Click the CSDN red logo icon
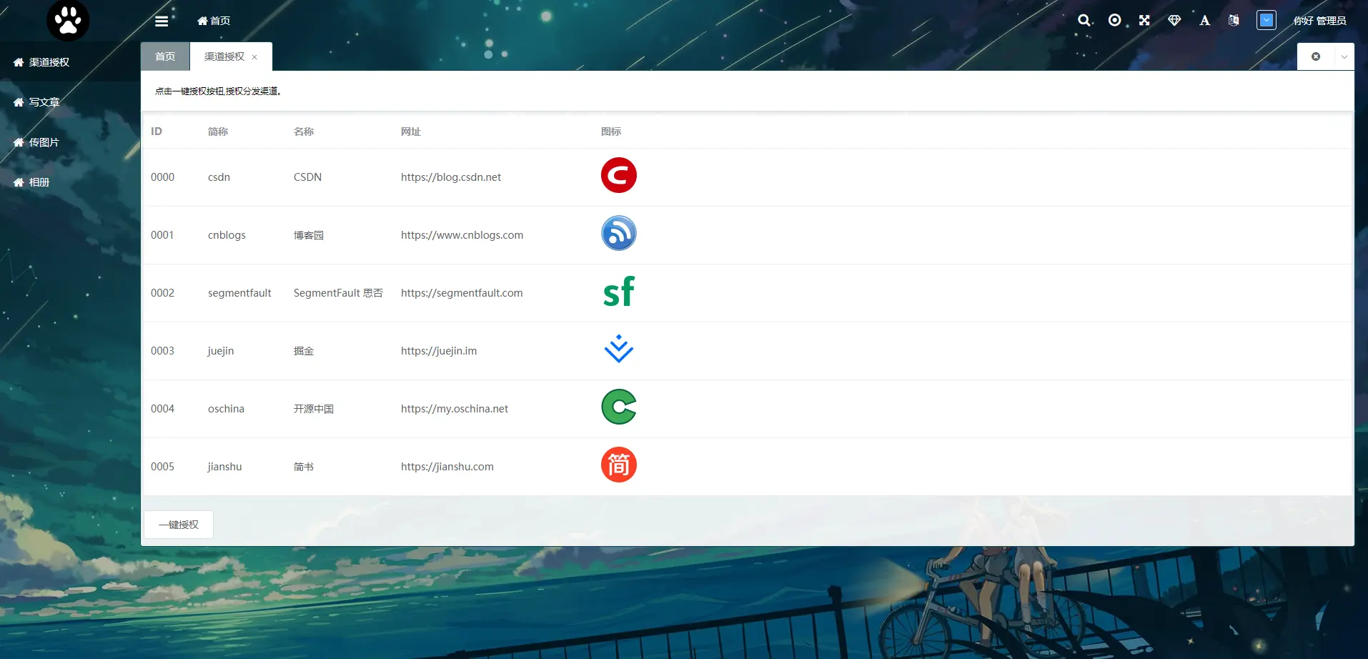Viewport: 1368px width, 659px height. pyautogui.click(x=619, y=175)
